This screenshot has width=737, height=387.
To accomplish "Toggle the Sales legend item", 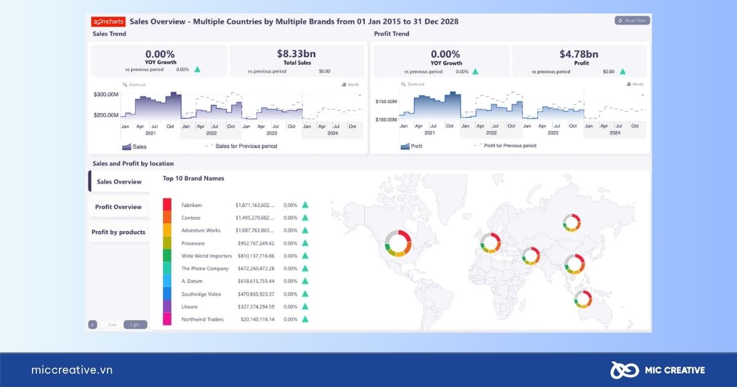I will 135,147.
